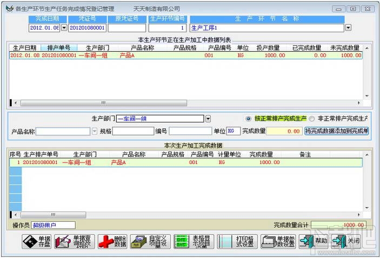Image resolution: width=380 pixels, height=258 pixels.
Task: Click upper table scroll right arrow
Action: (x=359, y=103)
